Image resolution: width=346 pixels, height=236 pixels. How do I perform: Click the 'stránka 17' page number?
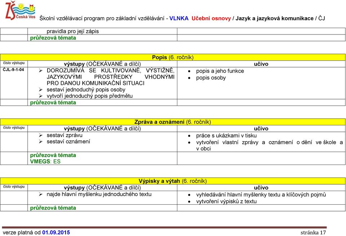pyautogui.click(x=313, y=232)
